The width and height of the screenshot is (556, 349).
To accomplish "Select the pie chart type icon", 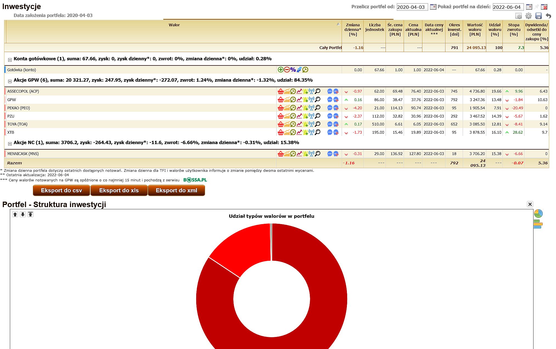I will [x=538, y=213].
